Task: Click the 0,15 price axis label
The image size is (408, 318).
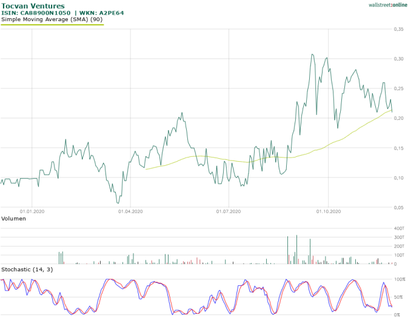Action: 398,148
